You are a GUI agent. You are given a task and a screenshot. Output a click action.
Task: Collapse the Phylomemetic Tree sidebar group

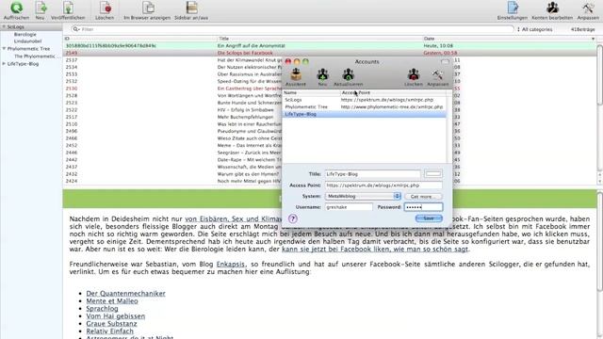[4, 49]
